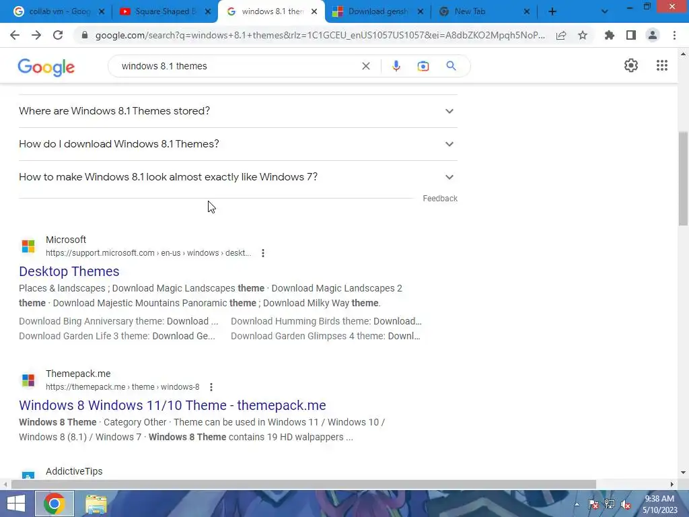Open more options for the Themepack.me result
689x517 pixels.
tap(211, 387)
